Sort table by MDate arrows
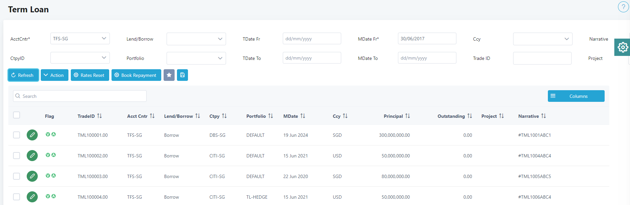 click(x=303, y=116)
